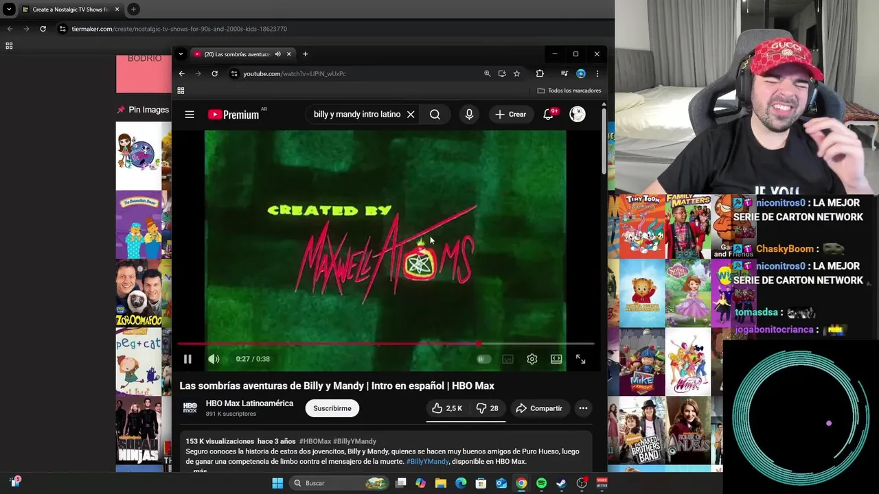
Task: Reload the YouTube page
Action: [x=214, y=73]
